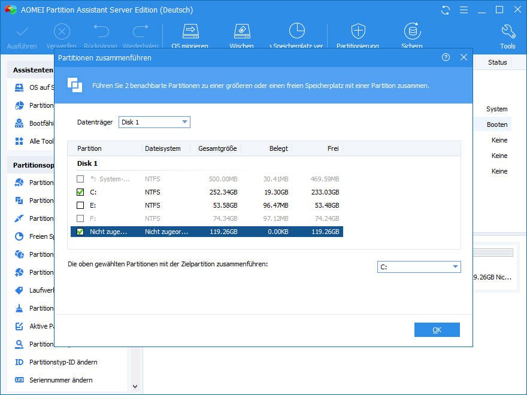Click the Sichern backup icon

click(411, 32)
